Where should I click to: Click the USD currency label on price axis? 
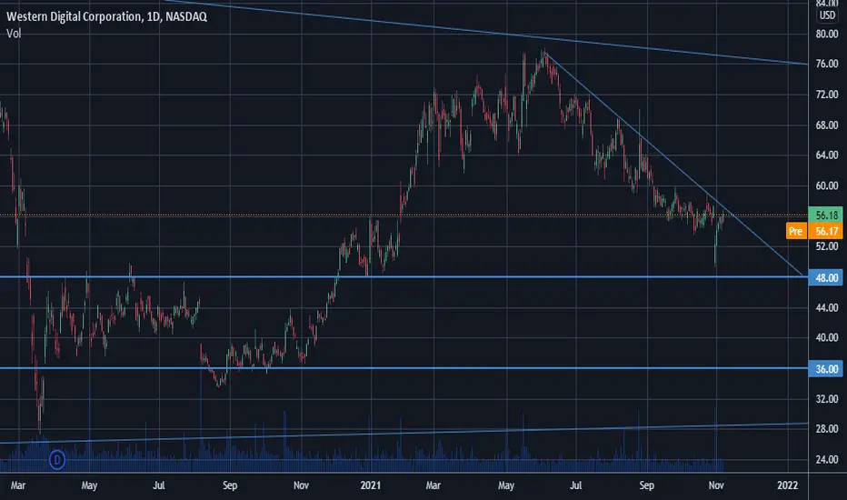coord(827,15)
